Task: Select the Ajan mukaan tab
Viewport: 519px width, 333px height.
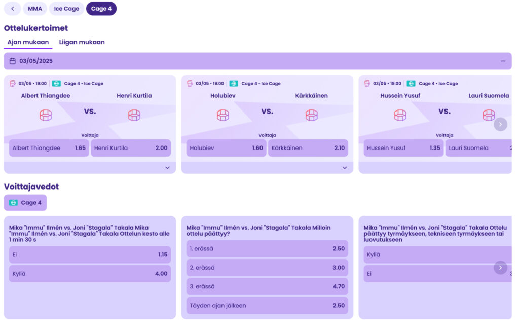Action: coord(28,42)
